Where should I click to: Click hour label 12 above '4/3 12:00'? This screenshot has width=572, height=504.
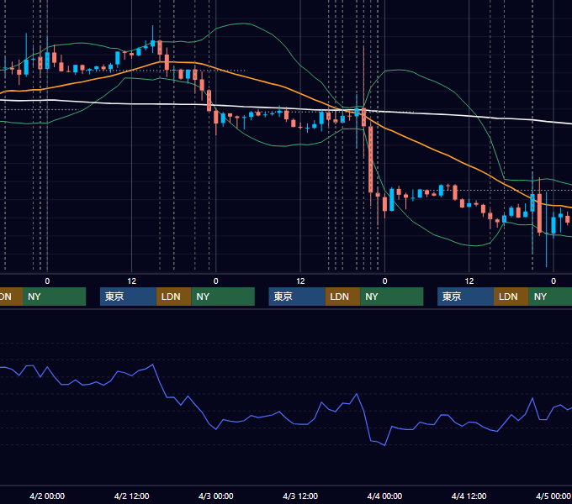point(300,281)
